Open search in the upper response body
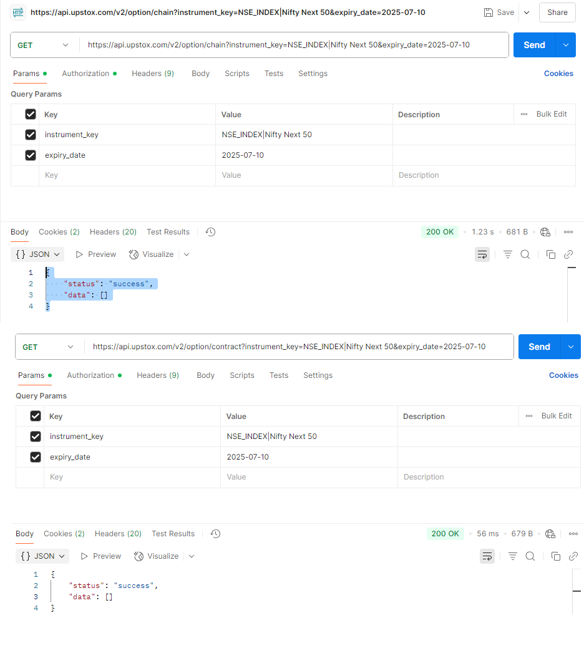 (x=525, y=254)
